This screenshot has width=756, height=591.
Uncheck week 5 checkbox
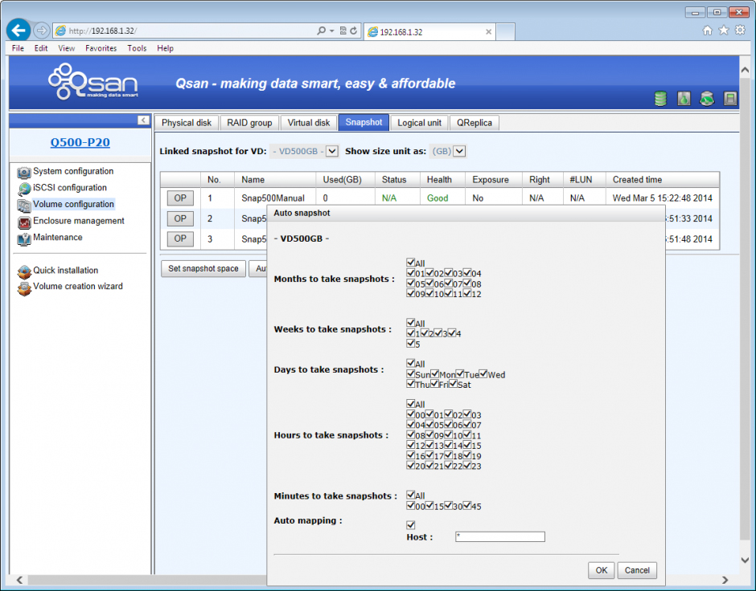pyautogui.click(x=411, y=343)
